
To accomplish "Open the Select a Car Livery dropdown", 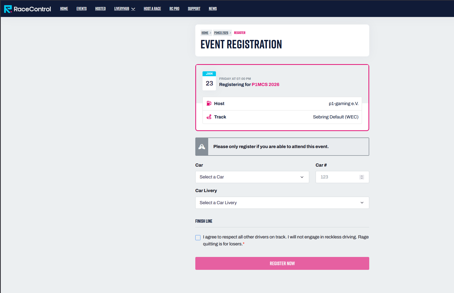I will pos(282,203).
